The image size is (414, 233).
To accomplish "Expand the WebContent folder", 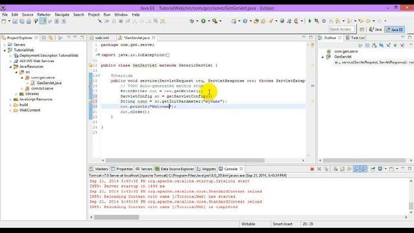I will 10,111.
